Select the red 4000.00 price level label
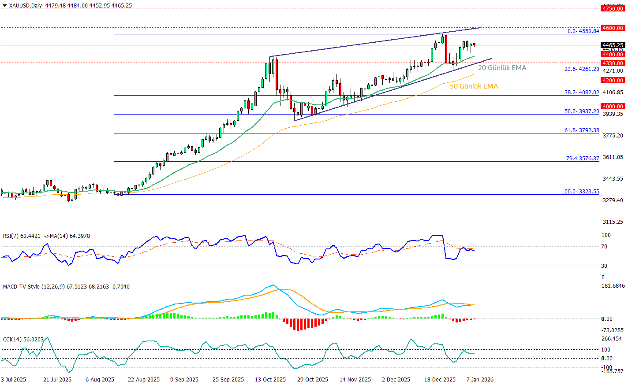Screen dimensions: 628x385 (613, 106)
